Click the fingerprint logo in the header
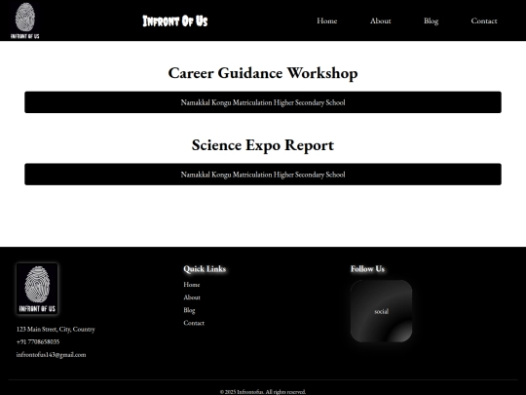526x395 pixels. coord(24,20)
